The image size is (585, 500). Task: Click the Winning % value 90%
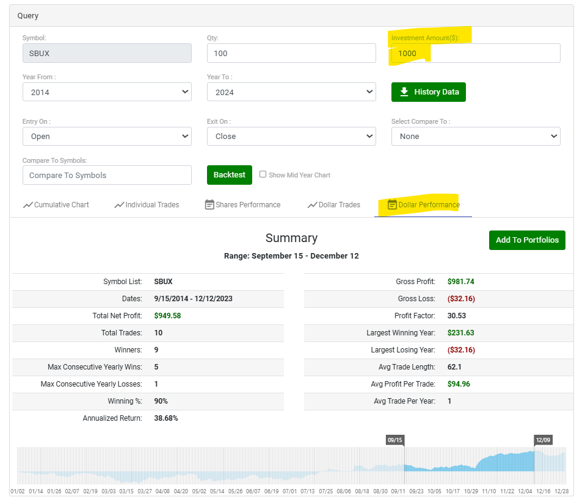point(161,401)
